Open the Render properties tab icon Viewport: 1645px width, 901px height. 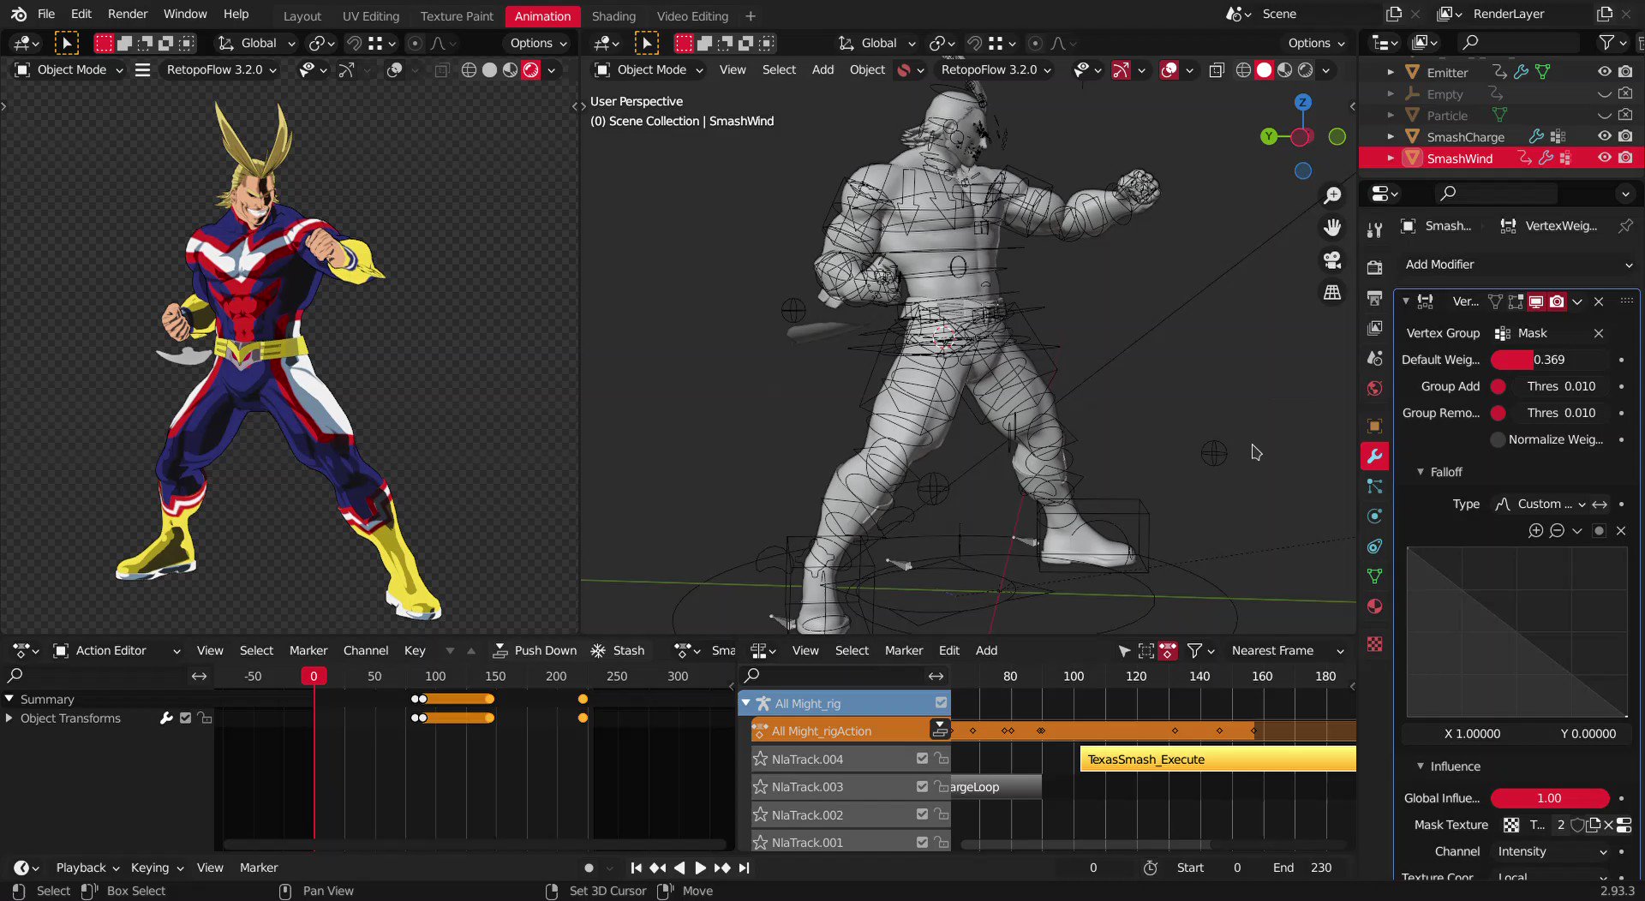click(1374, 267)
